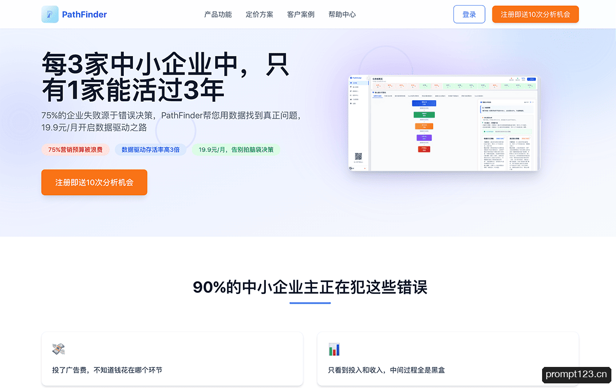Click the 19.9元/月，告别拍脑袋决策 tag
Viewport: 616px width, 388px height.
click(x=236, y=150)
